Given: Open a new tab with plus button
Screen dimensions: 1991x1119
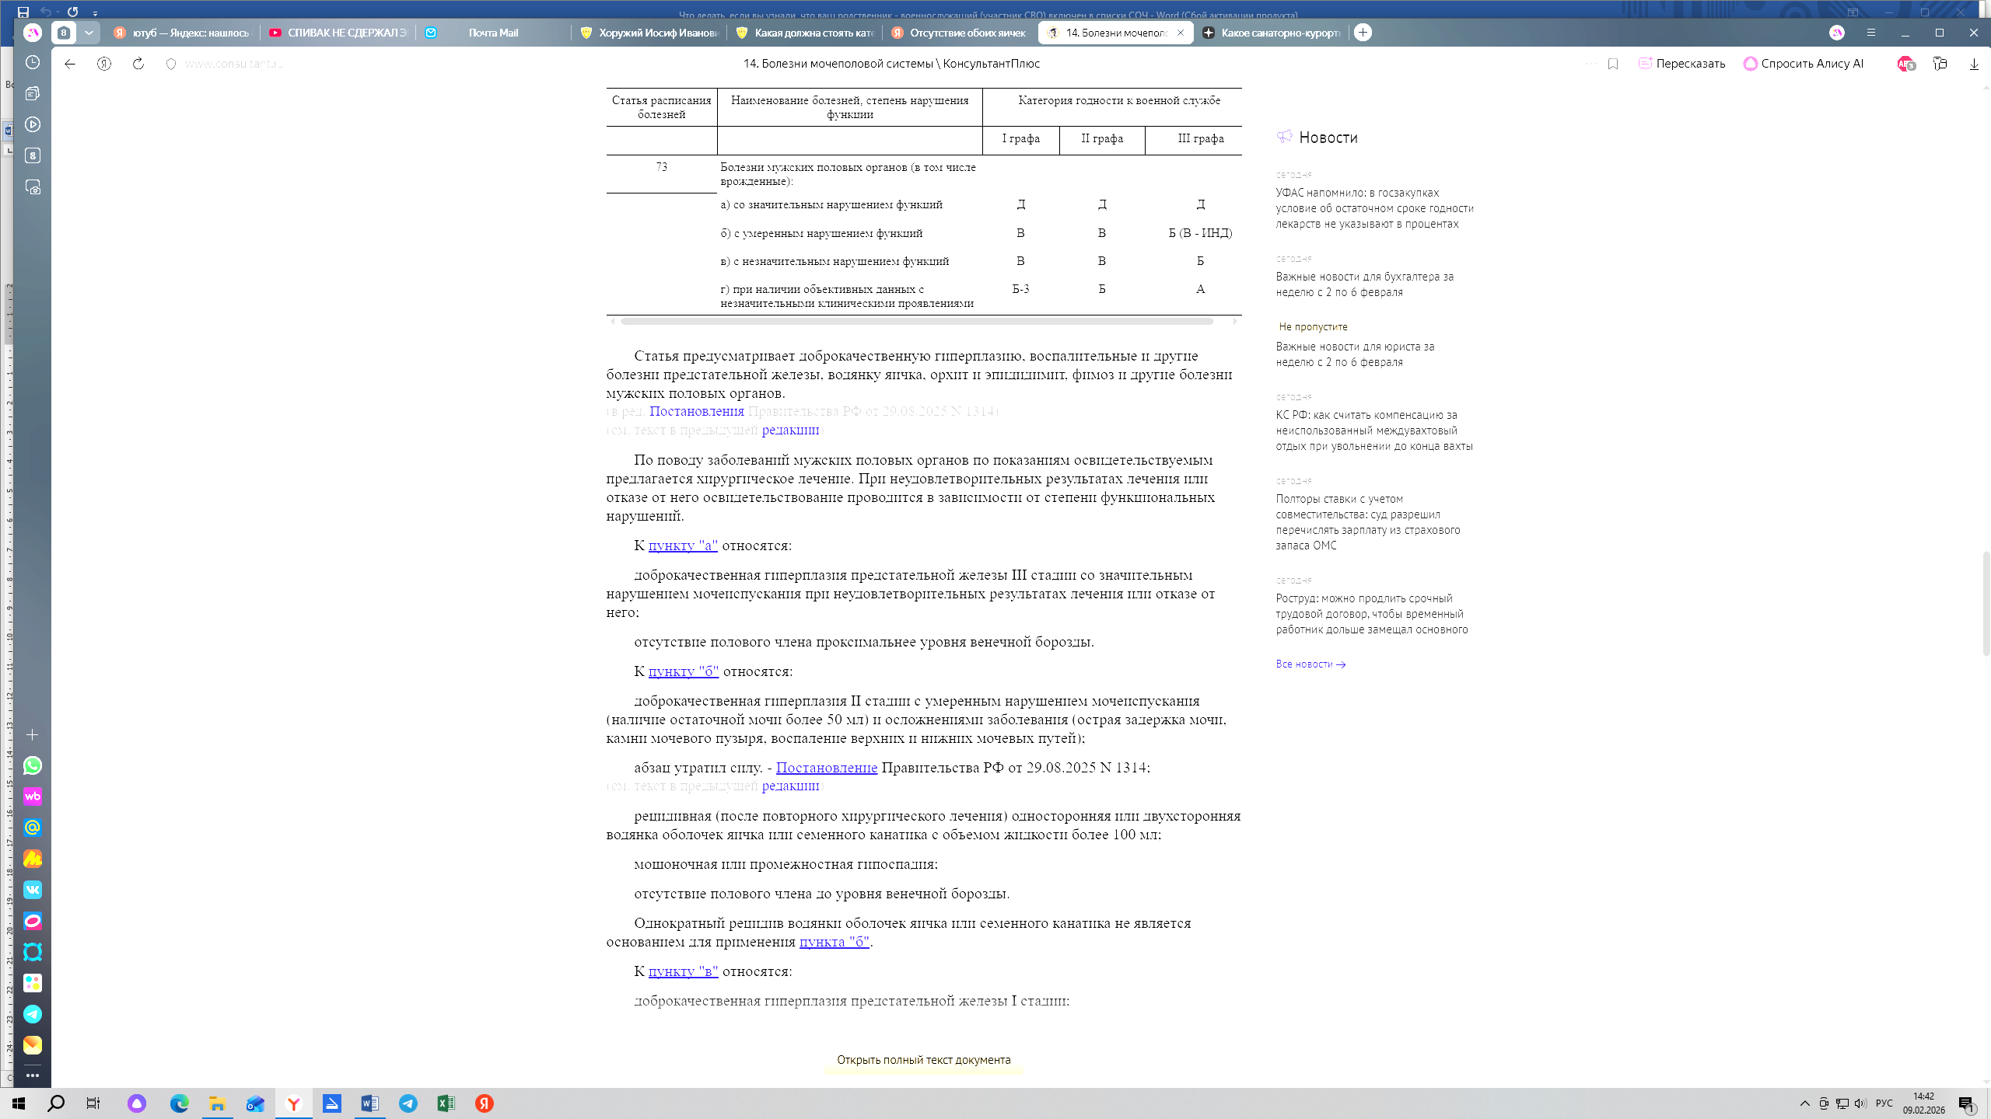Looking at the screenshot, I should [1363, 33].
